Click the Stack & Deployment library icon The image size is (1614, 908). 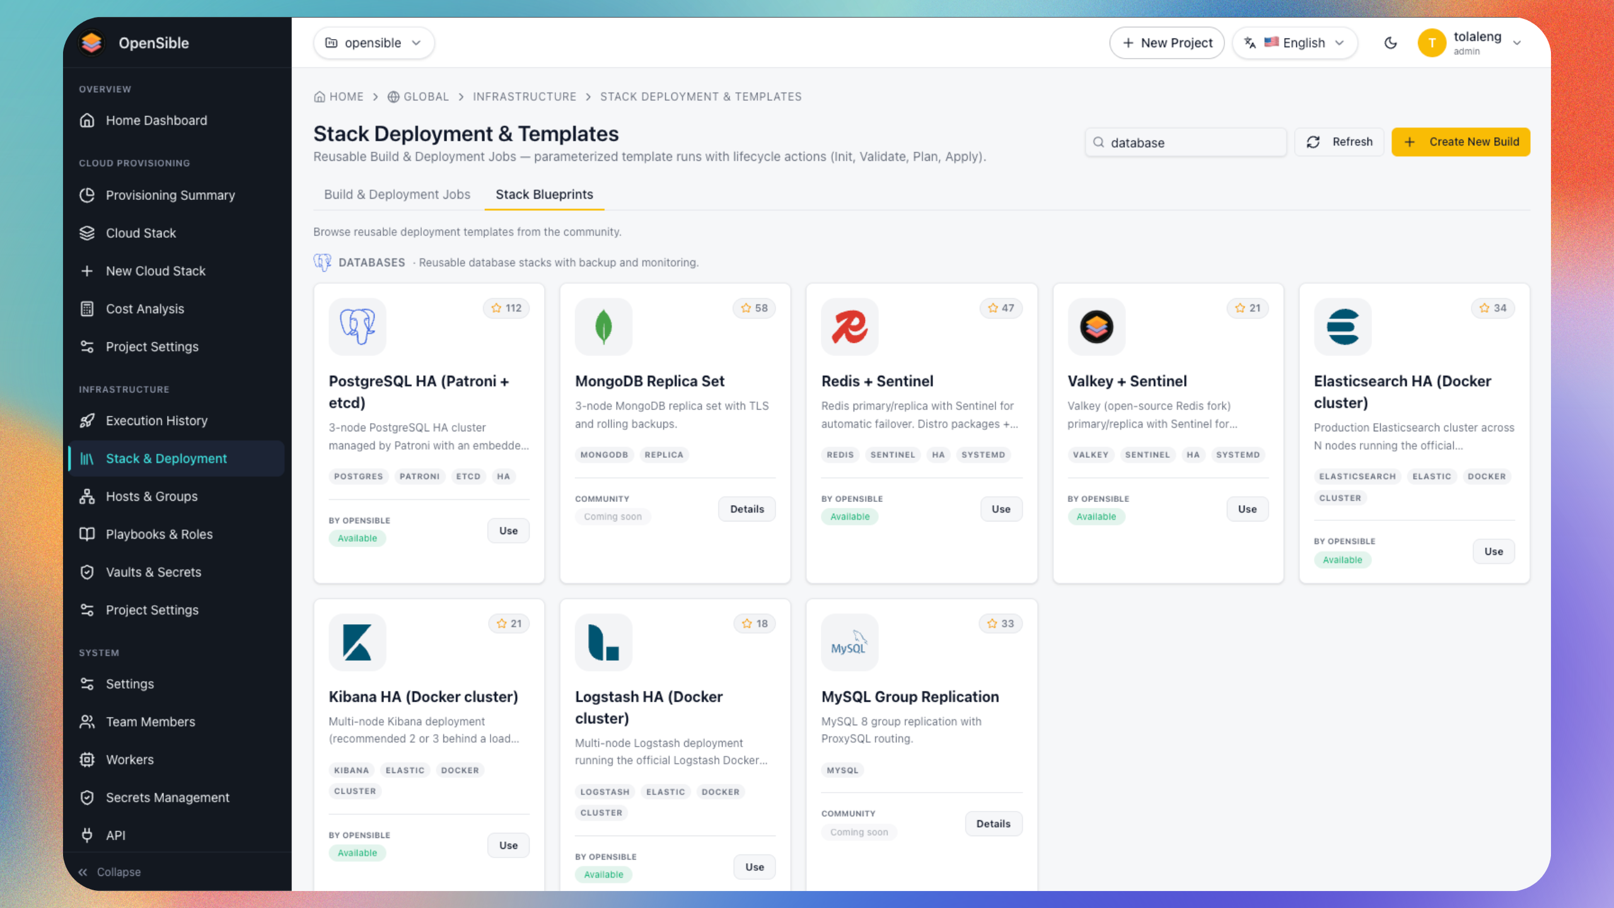[87, 458]
